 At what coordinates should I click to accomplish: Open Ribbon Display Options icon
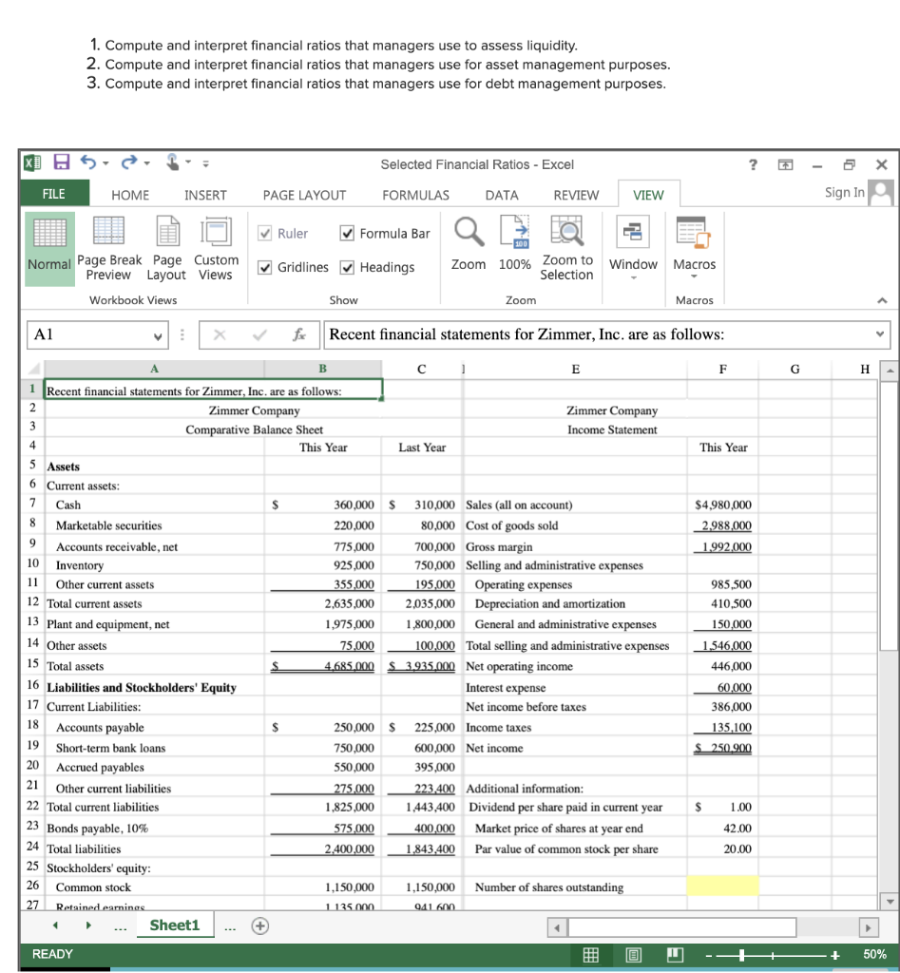pyautogui.click(x=785, y=164)
